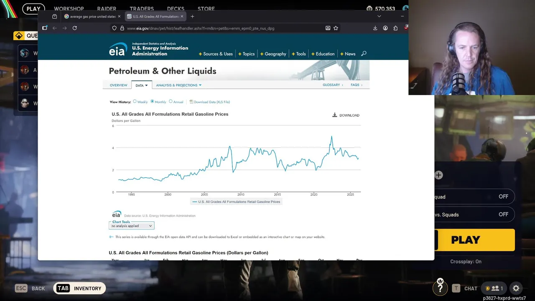Click the small eia logo under chart
Image resolution: width=535 pixels, height=301 pixels.
click(117, 214)
